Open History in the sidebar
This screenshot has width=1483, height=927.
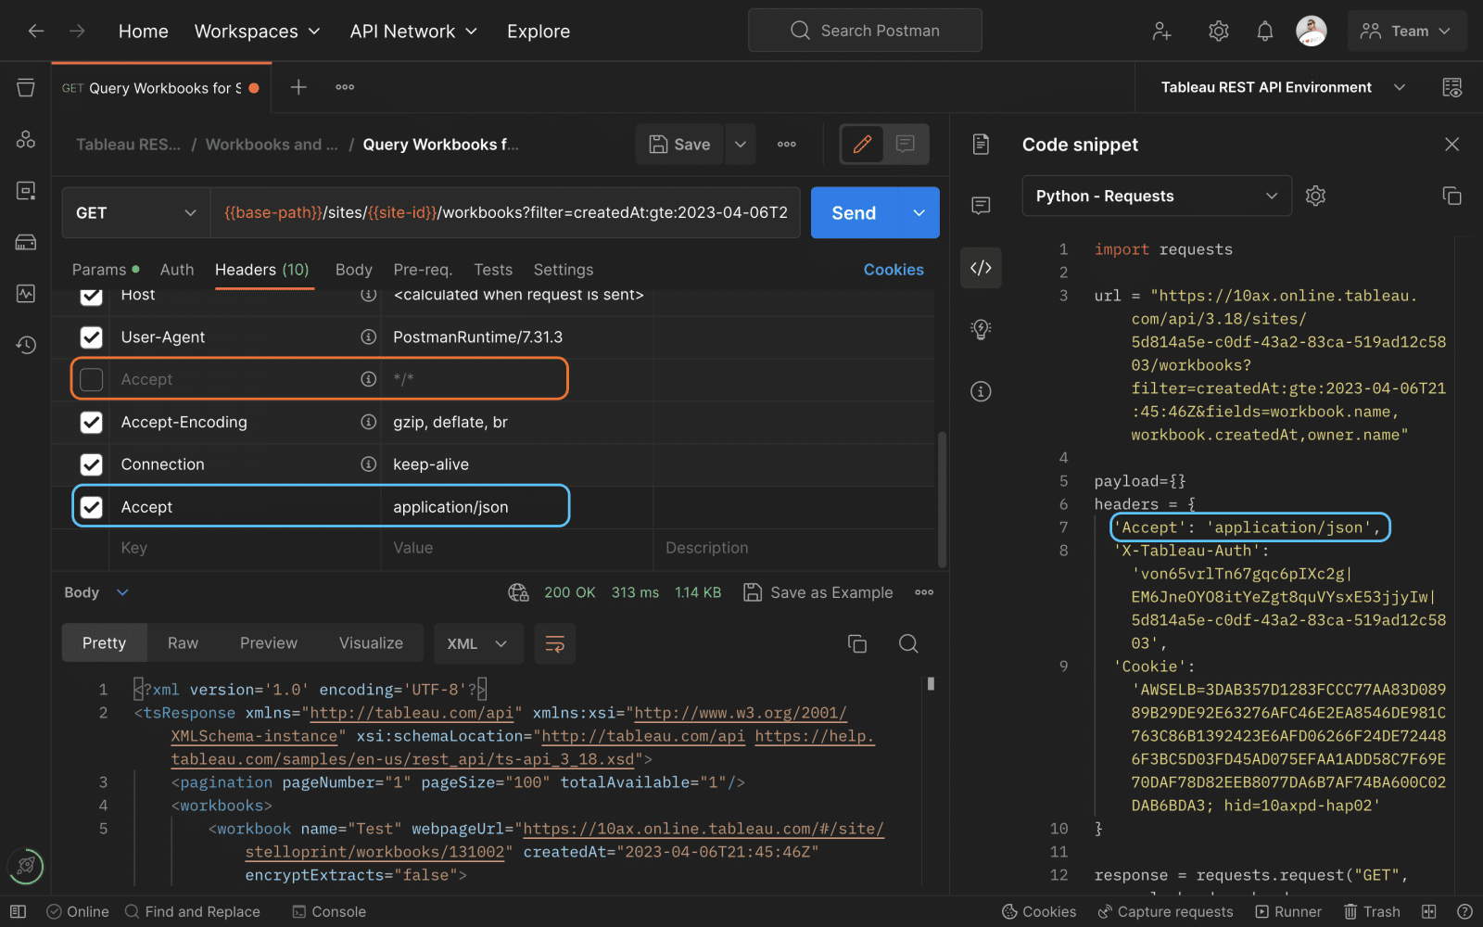pyautogui.click(x=26, y=345)
